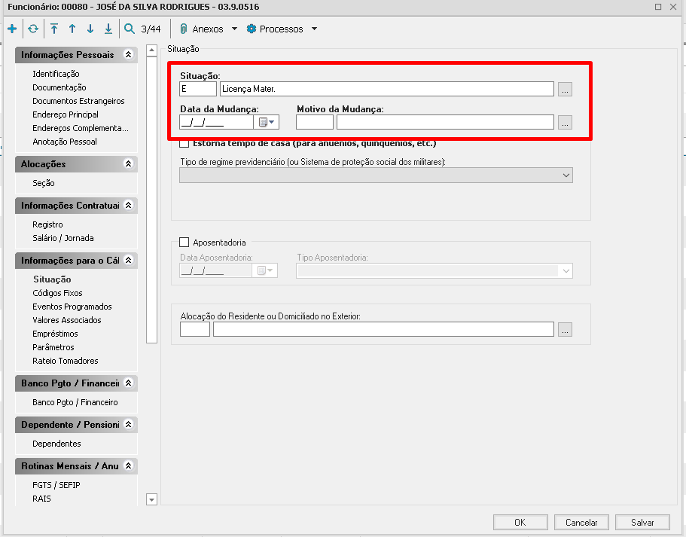
Task: Click the OK button
Action: coord(520,523)
